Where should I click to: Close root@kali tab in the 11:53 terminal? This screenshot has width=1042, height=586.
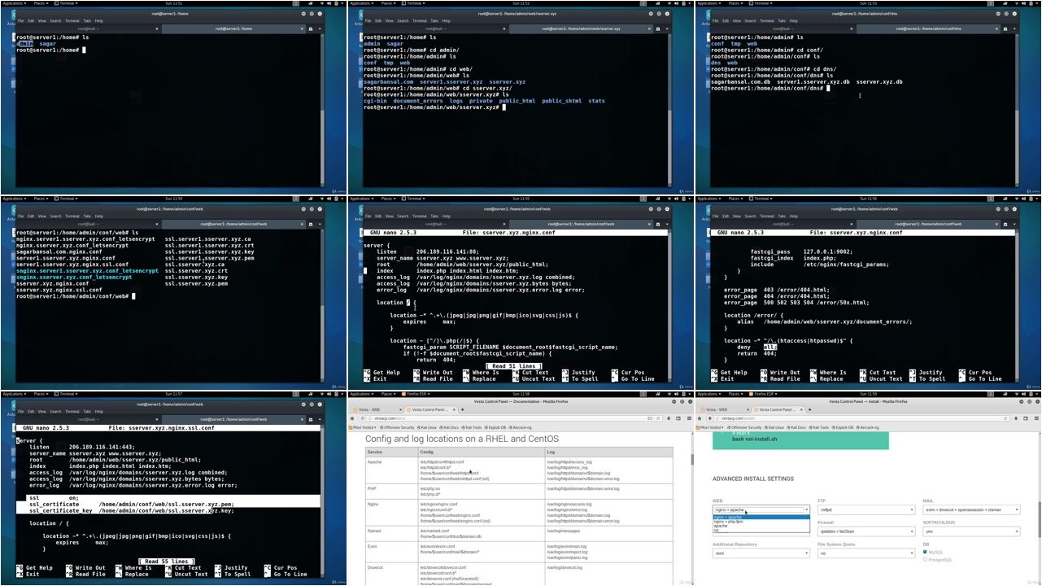click(852, 28)
